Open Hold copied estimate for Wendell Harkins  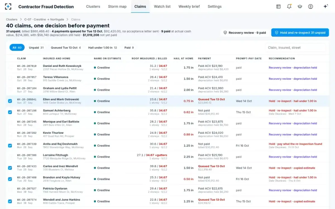[292, 201]
